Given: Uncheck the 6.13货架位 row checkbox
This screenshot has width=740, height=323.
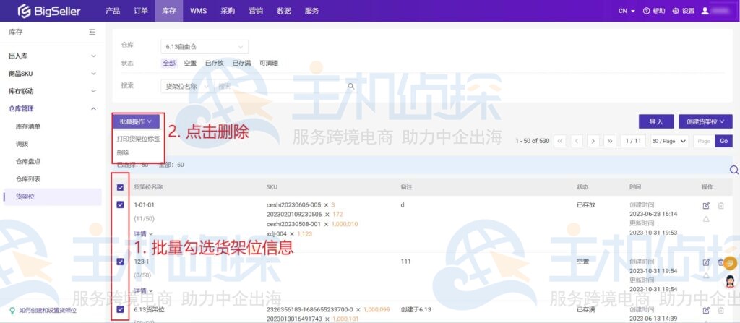Looking at the screenshot, I should (121, 309).
